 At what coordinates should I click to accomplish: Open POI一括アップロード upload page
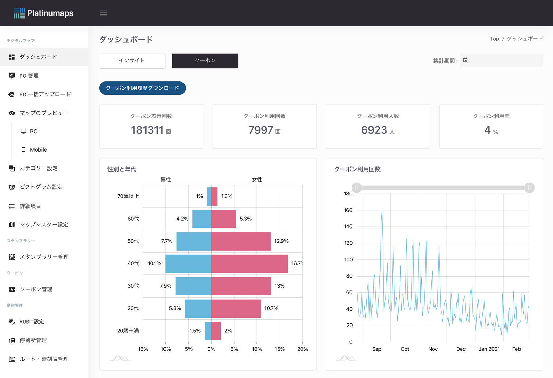click(x=45, y=94)
